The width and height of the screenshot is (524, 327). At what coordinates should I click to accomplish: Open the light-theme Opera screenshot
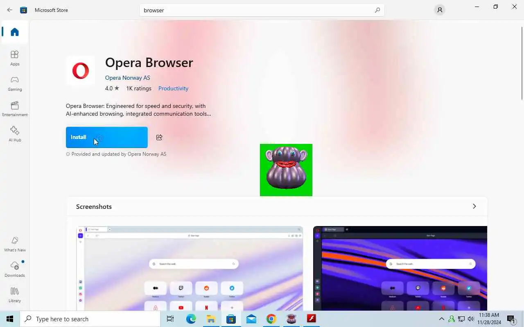coord(190,268)
